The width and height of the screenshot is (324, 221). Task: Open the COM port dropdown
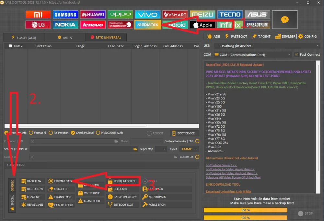253,54
